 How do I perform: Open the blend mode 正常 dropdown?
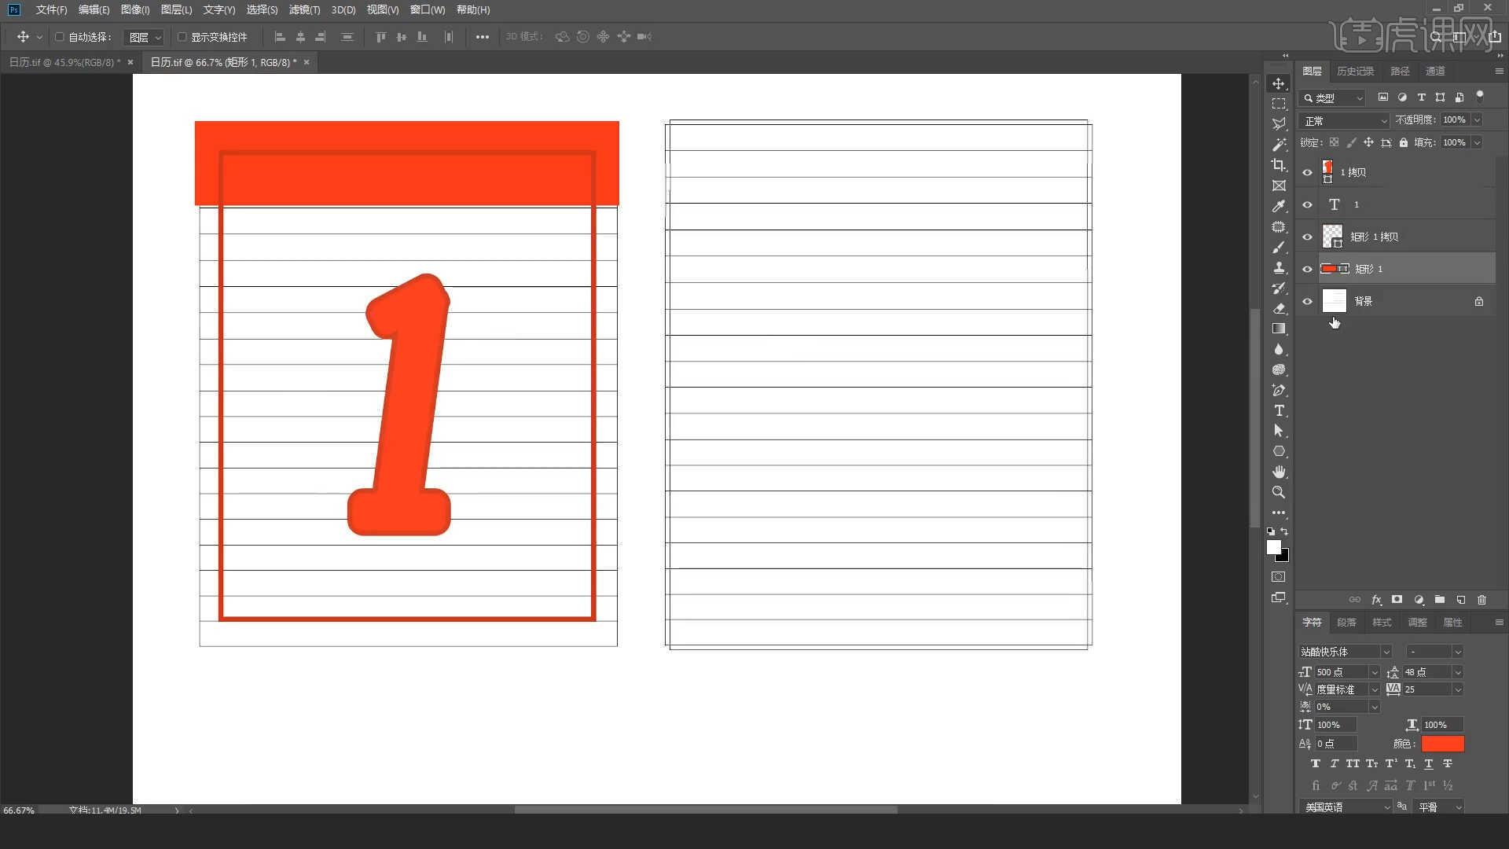(1345, 121)
